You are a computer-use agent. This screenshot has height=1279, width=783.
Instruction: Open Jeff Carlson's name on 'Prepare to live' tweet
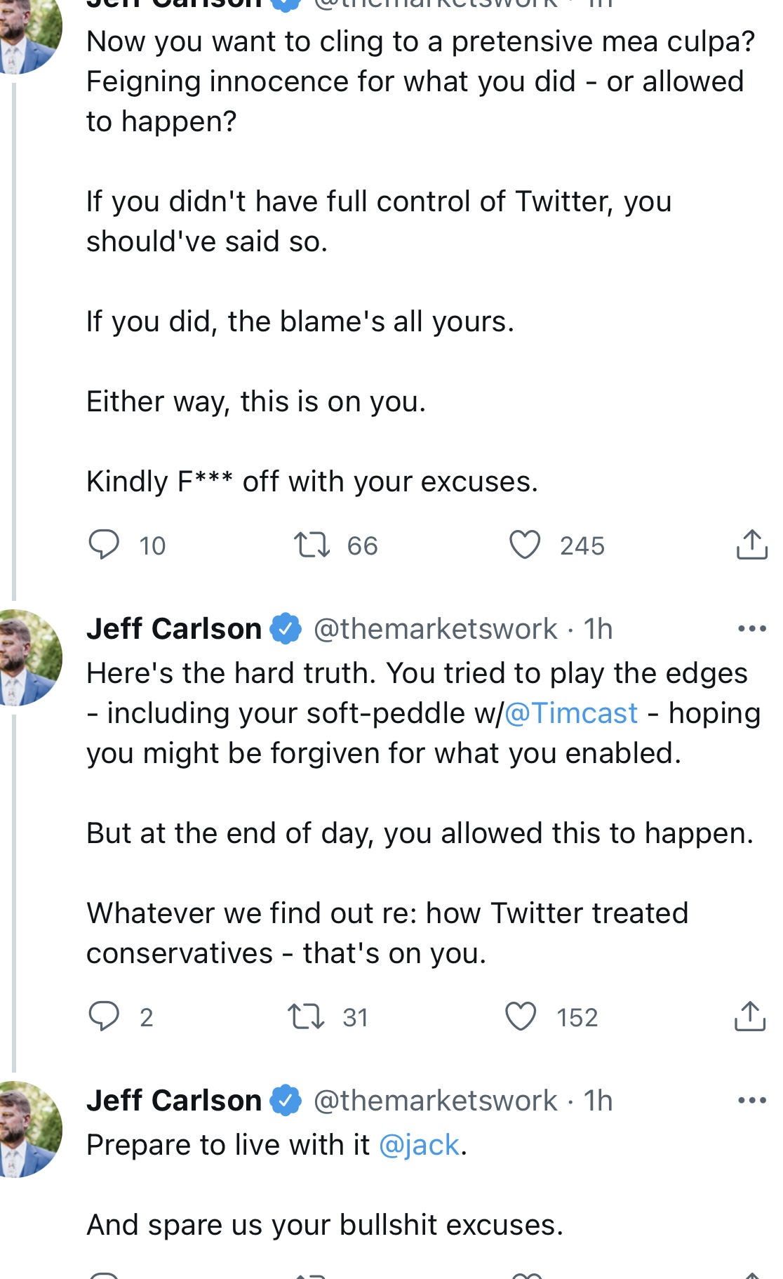(174, 1100)
